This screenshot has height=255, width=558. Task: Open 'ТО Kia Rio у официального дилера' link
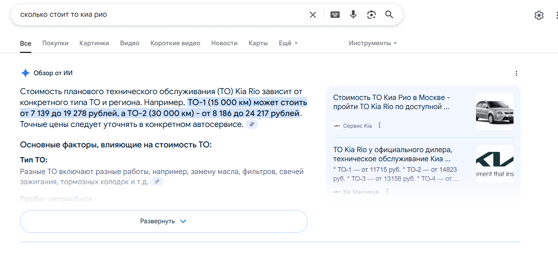click(393, 154)
